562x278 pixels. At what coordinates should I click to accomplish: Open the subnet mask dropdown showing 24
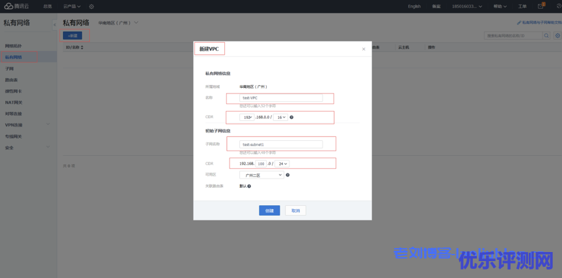coord(282,164)
